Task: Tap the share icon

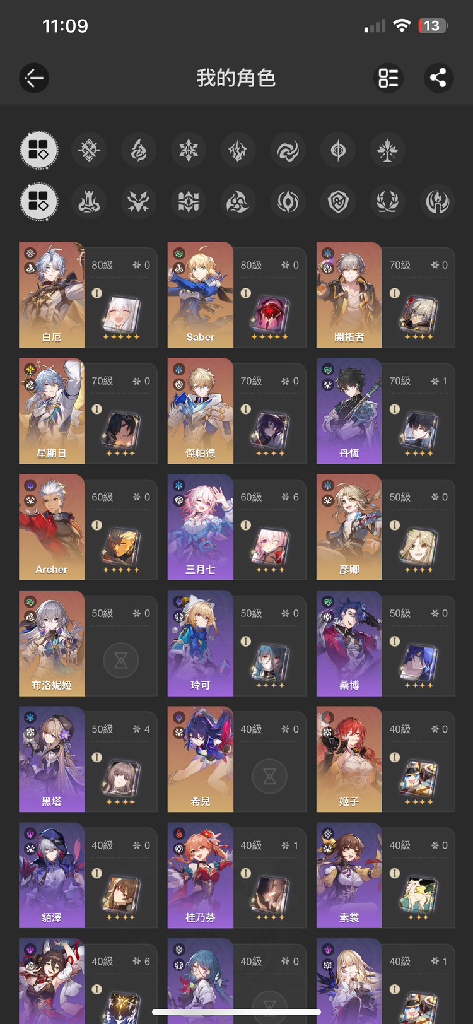Action: [438, 78]
